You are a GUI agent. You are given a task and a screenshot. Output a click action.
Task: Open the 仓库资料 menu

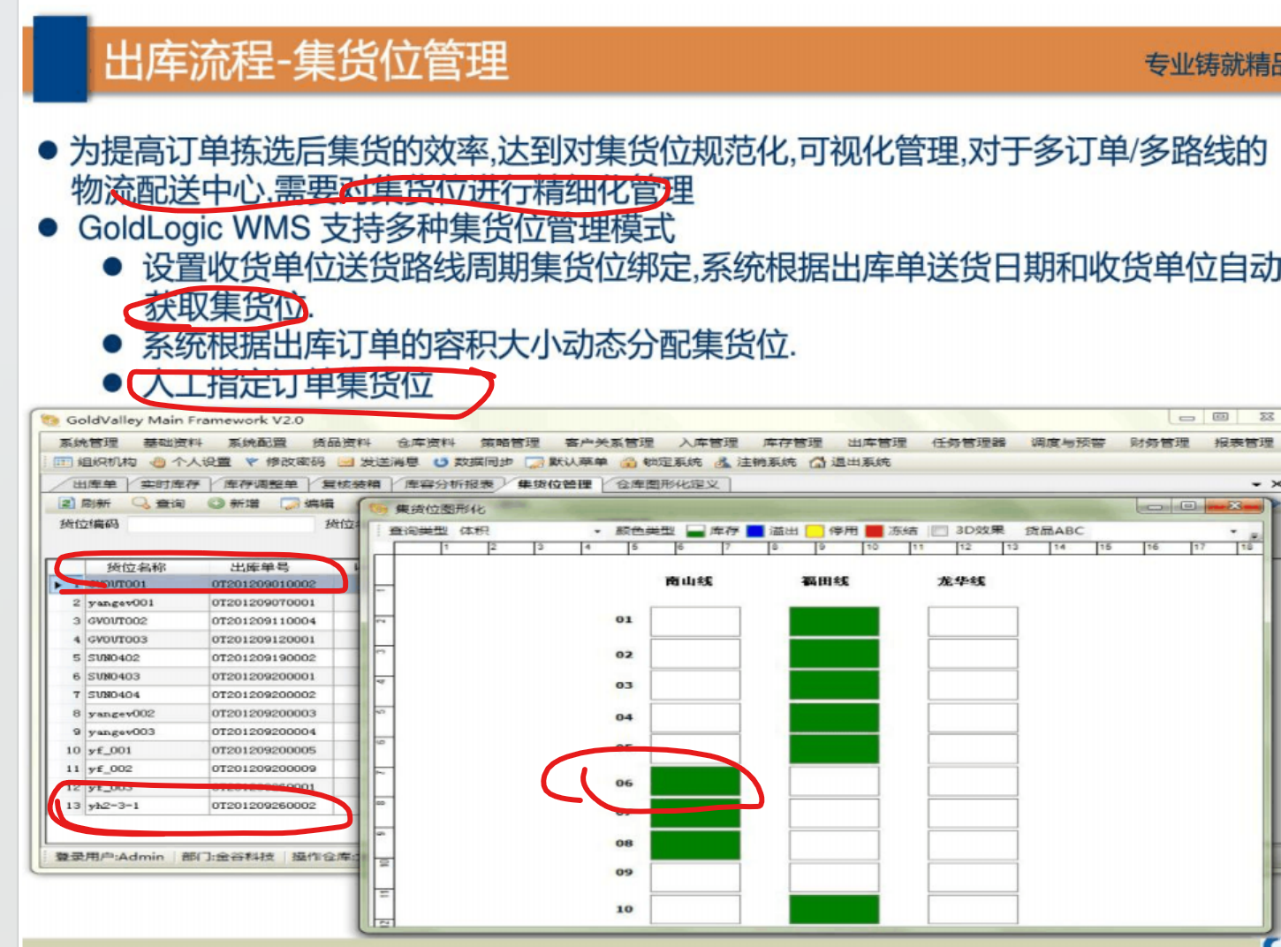tap(426, 442)
